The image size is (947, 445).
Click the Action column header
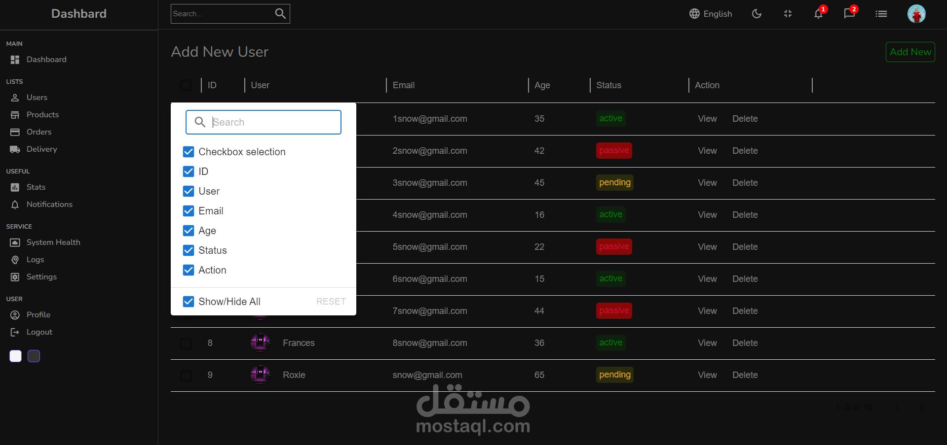tap(707, 85)
